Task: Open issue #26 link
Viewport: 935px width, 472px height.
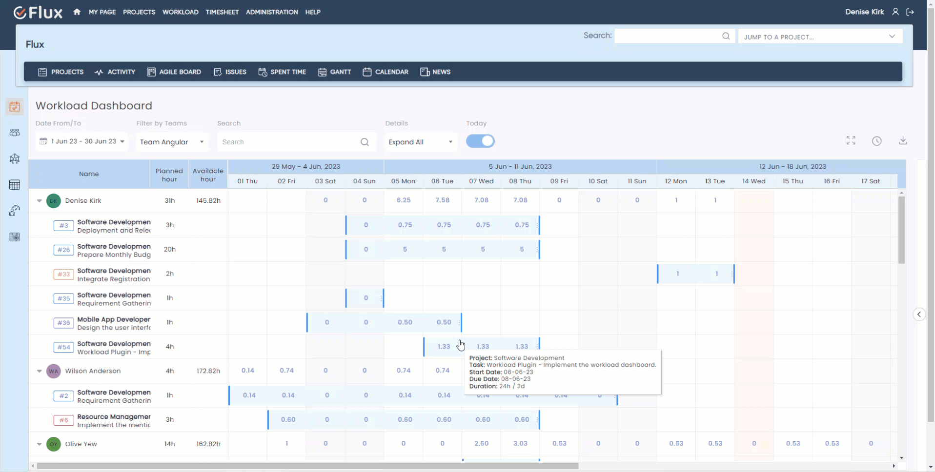Action: [63, 250]
